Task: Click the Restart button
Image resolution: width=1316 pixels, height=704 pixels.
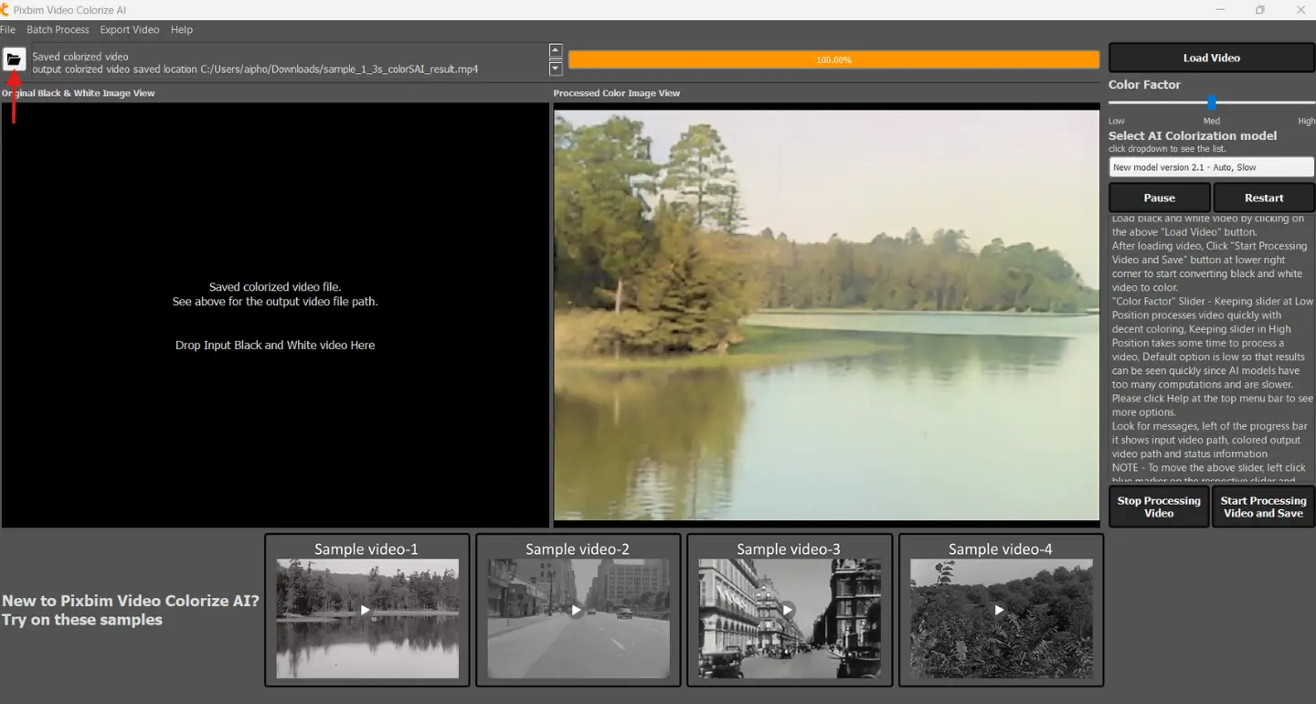Action: [1264, 197]
